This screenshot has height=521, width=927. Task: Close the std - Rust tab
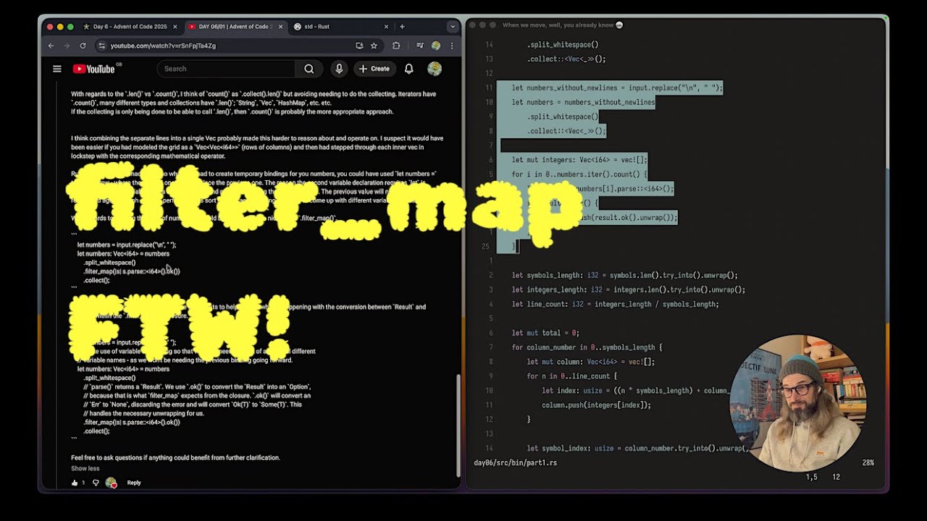pos(386,27)
